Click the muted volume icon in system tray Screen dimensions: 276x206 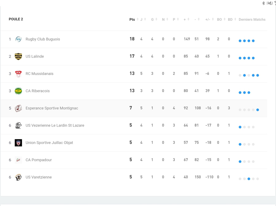270,3
